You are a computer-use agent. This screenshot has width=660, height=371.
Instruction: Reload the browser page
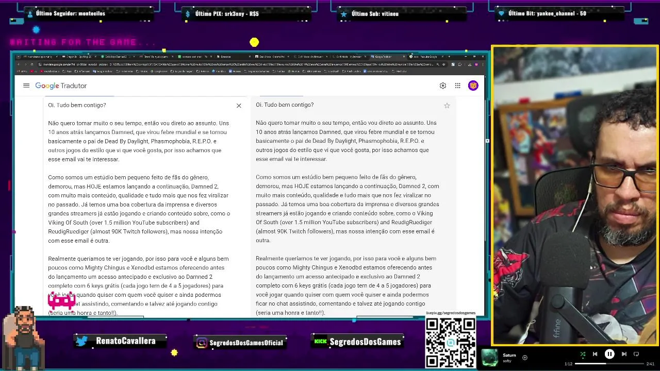[x=32, y=64]
